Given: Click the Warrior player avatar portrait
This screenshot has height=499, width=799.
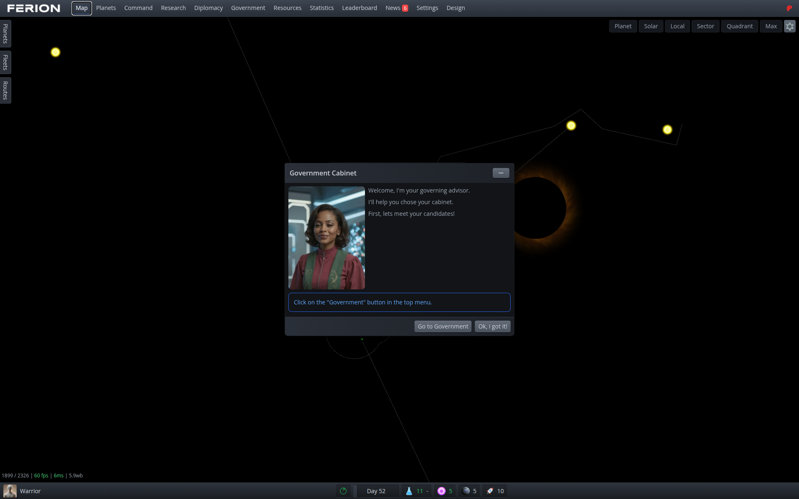Looking at the screenshot, I should pos(10,491).
